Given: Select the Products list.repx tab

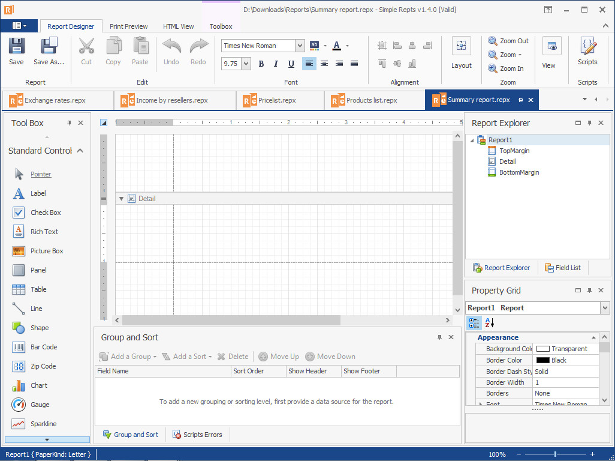Looking at the screenshot, I should click(x=374, y=100).
